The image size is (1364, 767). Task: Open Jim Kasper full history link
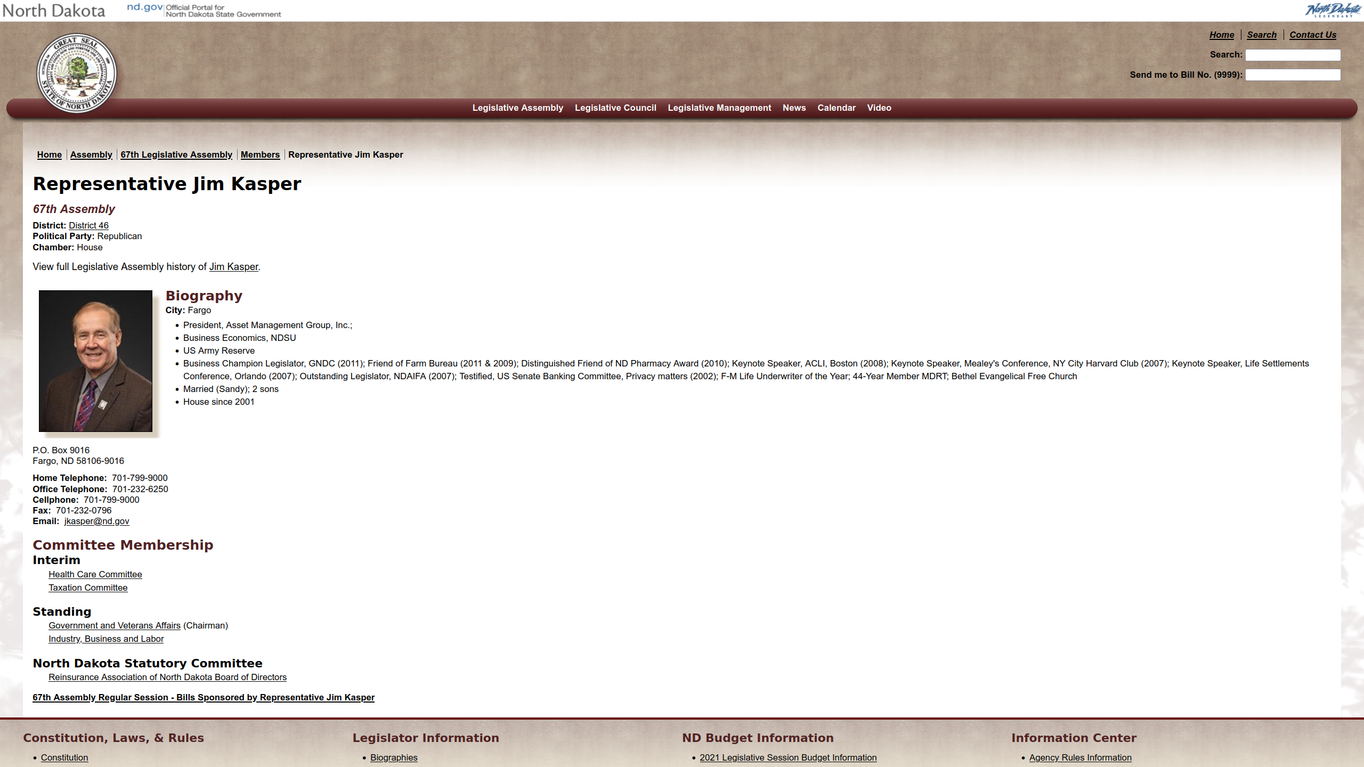pyautogui.click(x=232, y=266)
